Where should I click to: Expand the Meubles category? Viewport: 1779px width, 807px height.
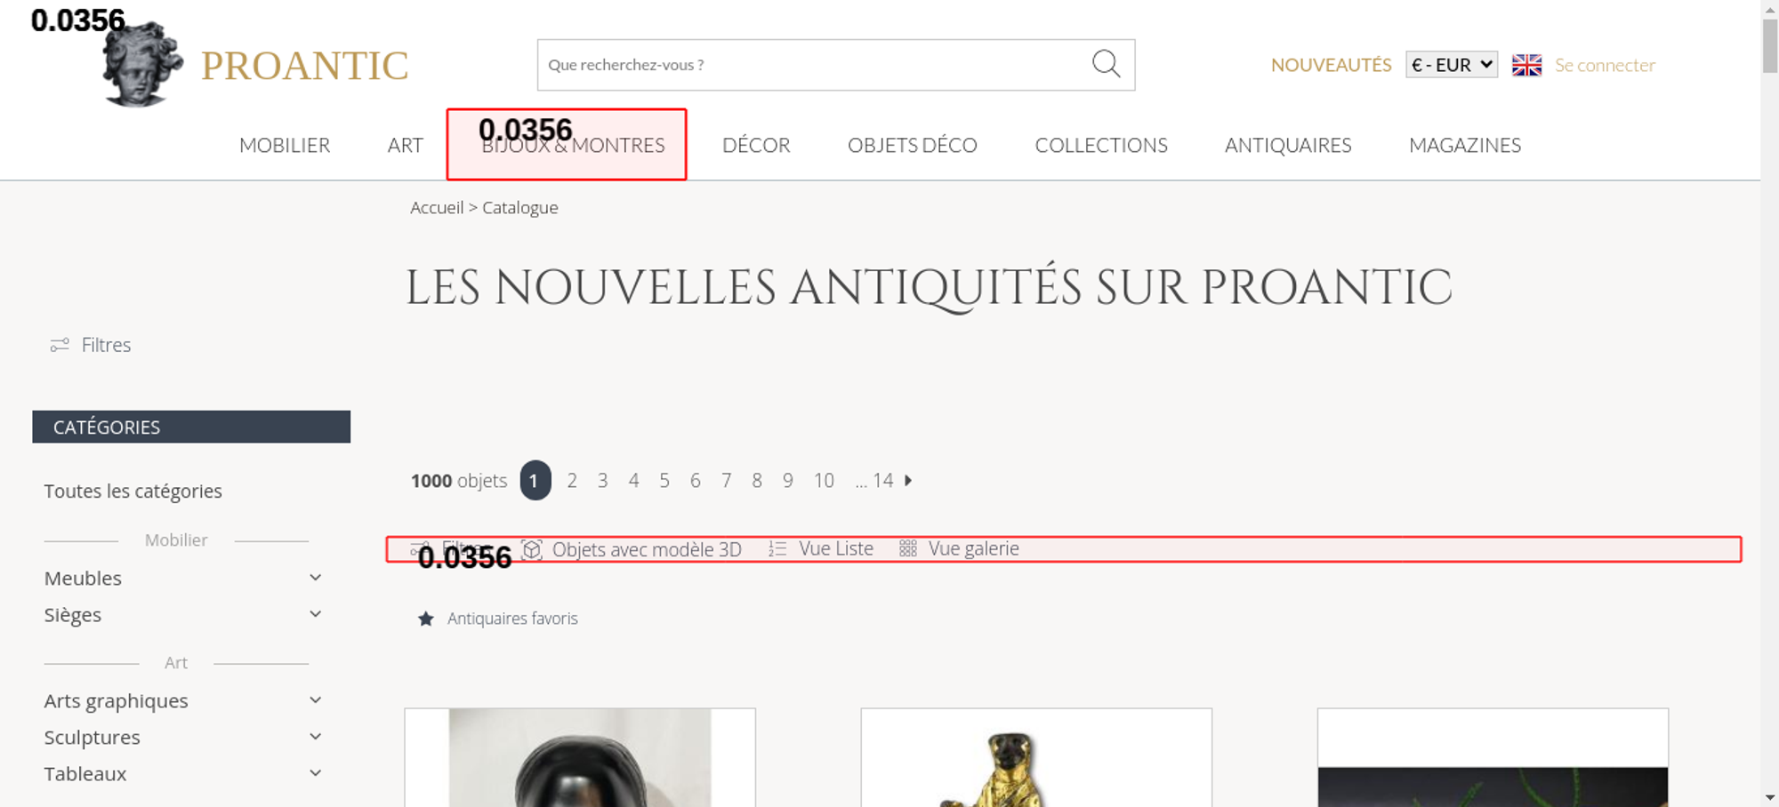tap(315, 578)
